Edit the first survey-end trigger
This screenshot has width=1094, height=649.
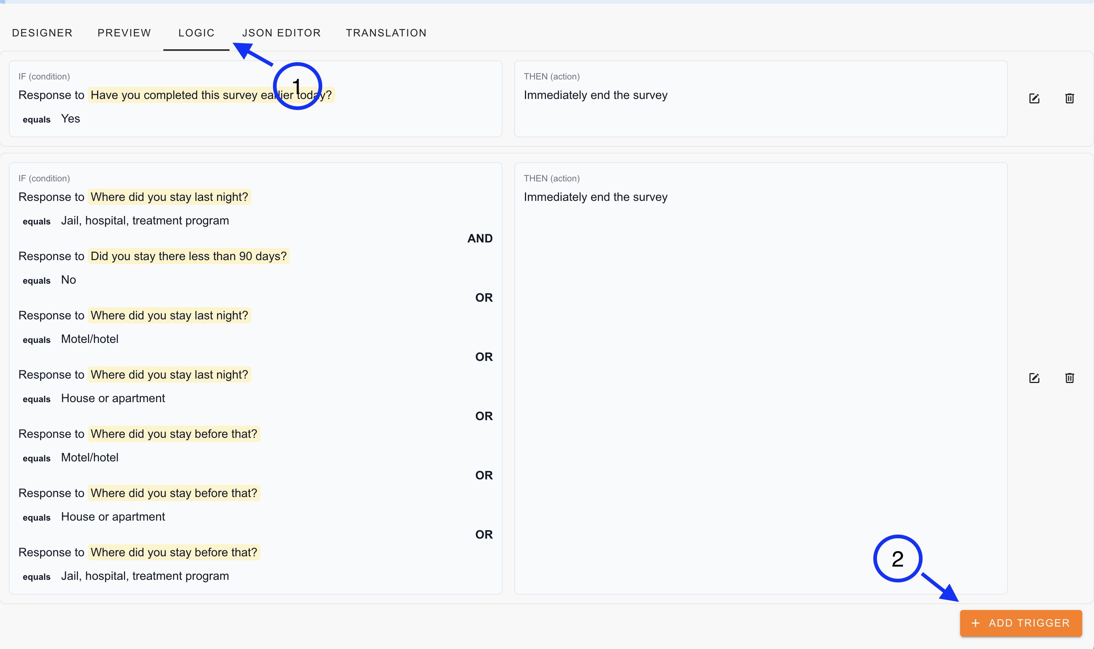[x=1034, y=98]
